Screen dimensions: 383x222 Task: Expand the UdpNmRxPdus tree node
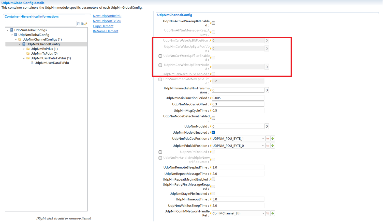click(24, 49)
